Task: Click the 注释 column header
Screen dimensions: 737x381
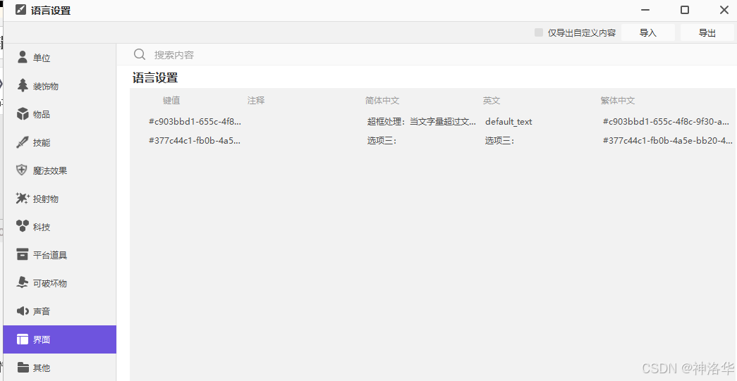Action: (256, 101)
